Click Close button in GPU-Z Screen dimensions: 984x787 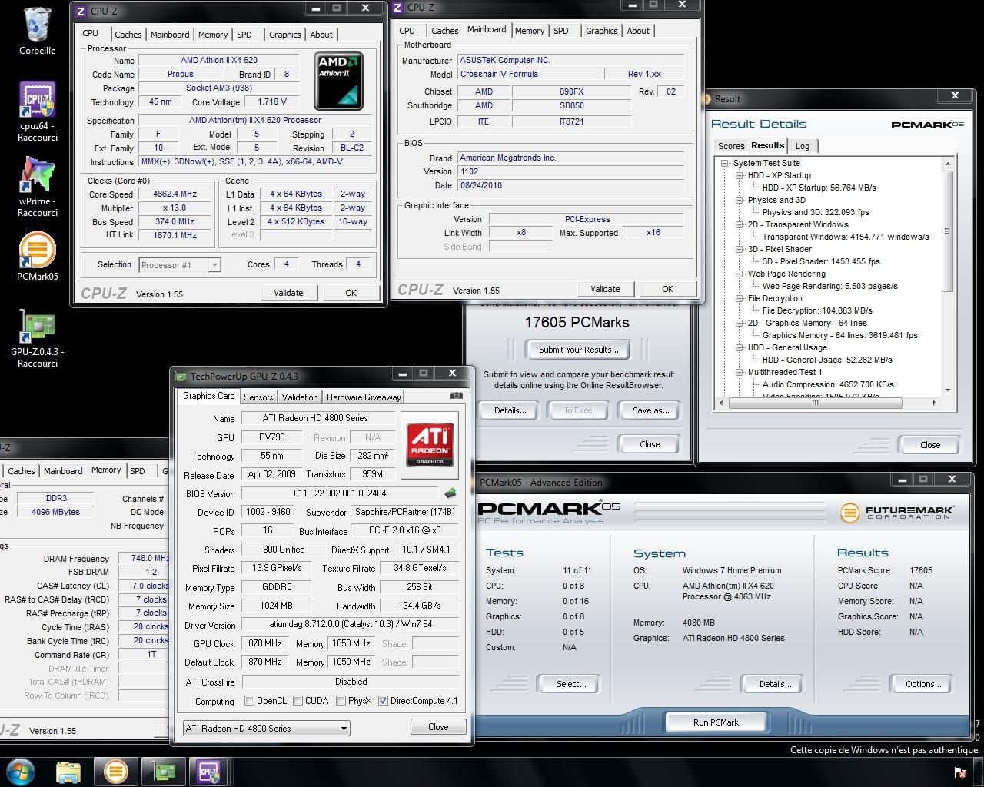[438, 727]
